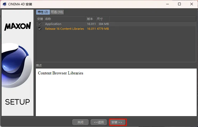This screenshot has height=127, width=198.
Task: Maximize the installer window
Action: coord(179,4)
